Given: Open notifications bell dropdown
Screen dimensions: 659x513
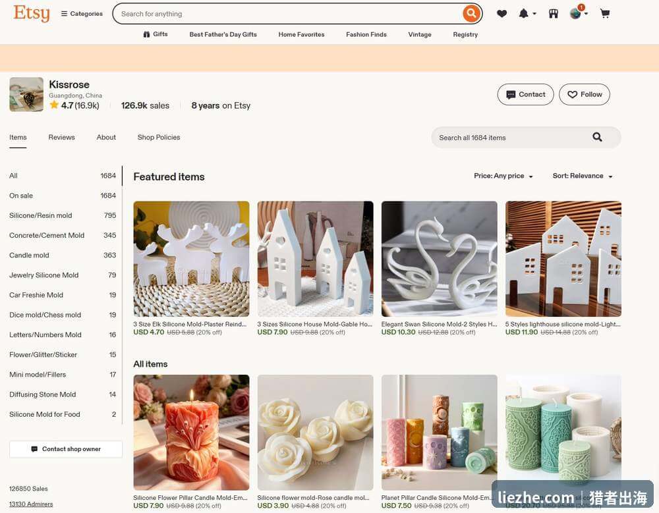Looking at the screenshot, I should click(x=527, y=14).
